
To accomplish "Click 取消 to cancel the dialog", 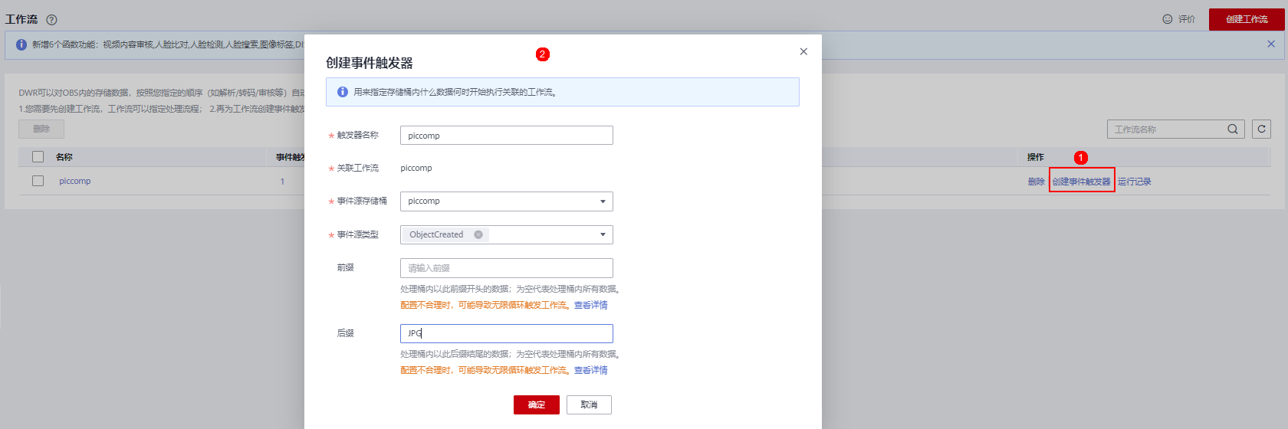I will 589,404.
